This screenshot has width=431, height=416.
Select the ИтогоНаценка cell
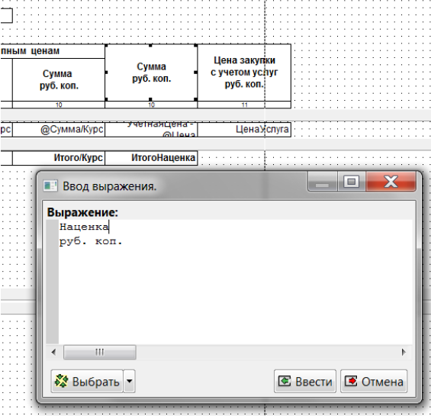click(151, 158)
